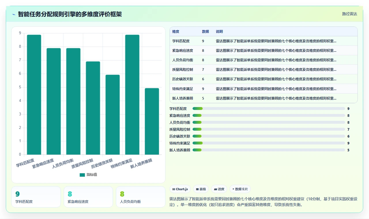The height and width of the screenshot is (219, 369).
Task: Click the description paragraph starting 雷达图展示了
Action: pyautogui.click(x=263, y=202)
